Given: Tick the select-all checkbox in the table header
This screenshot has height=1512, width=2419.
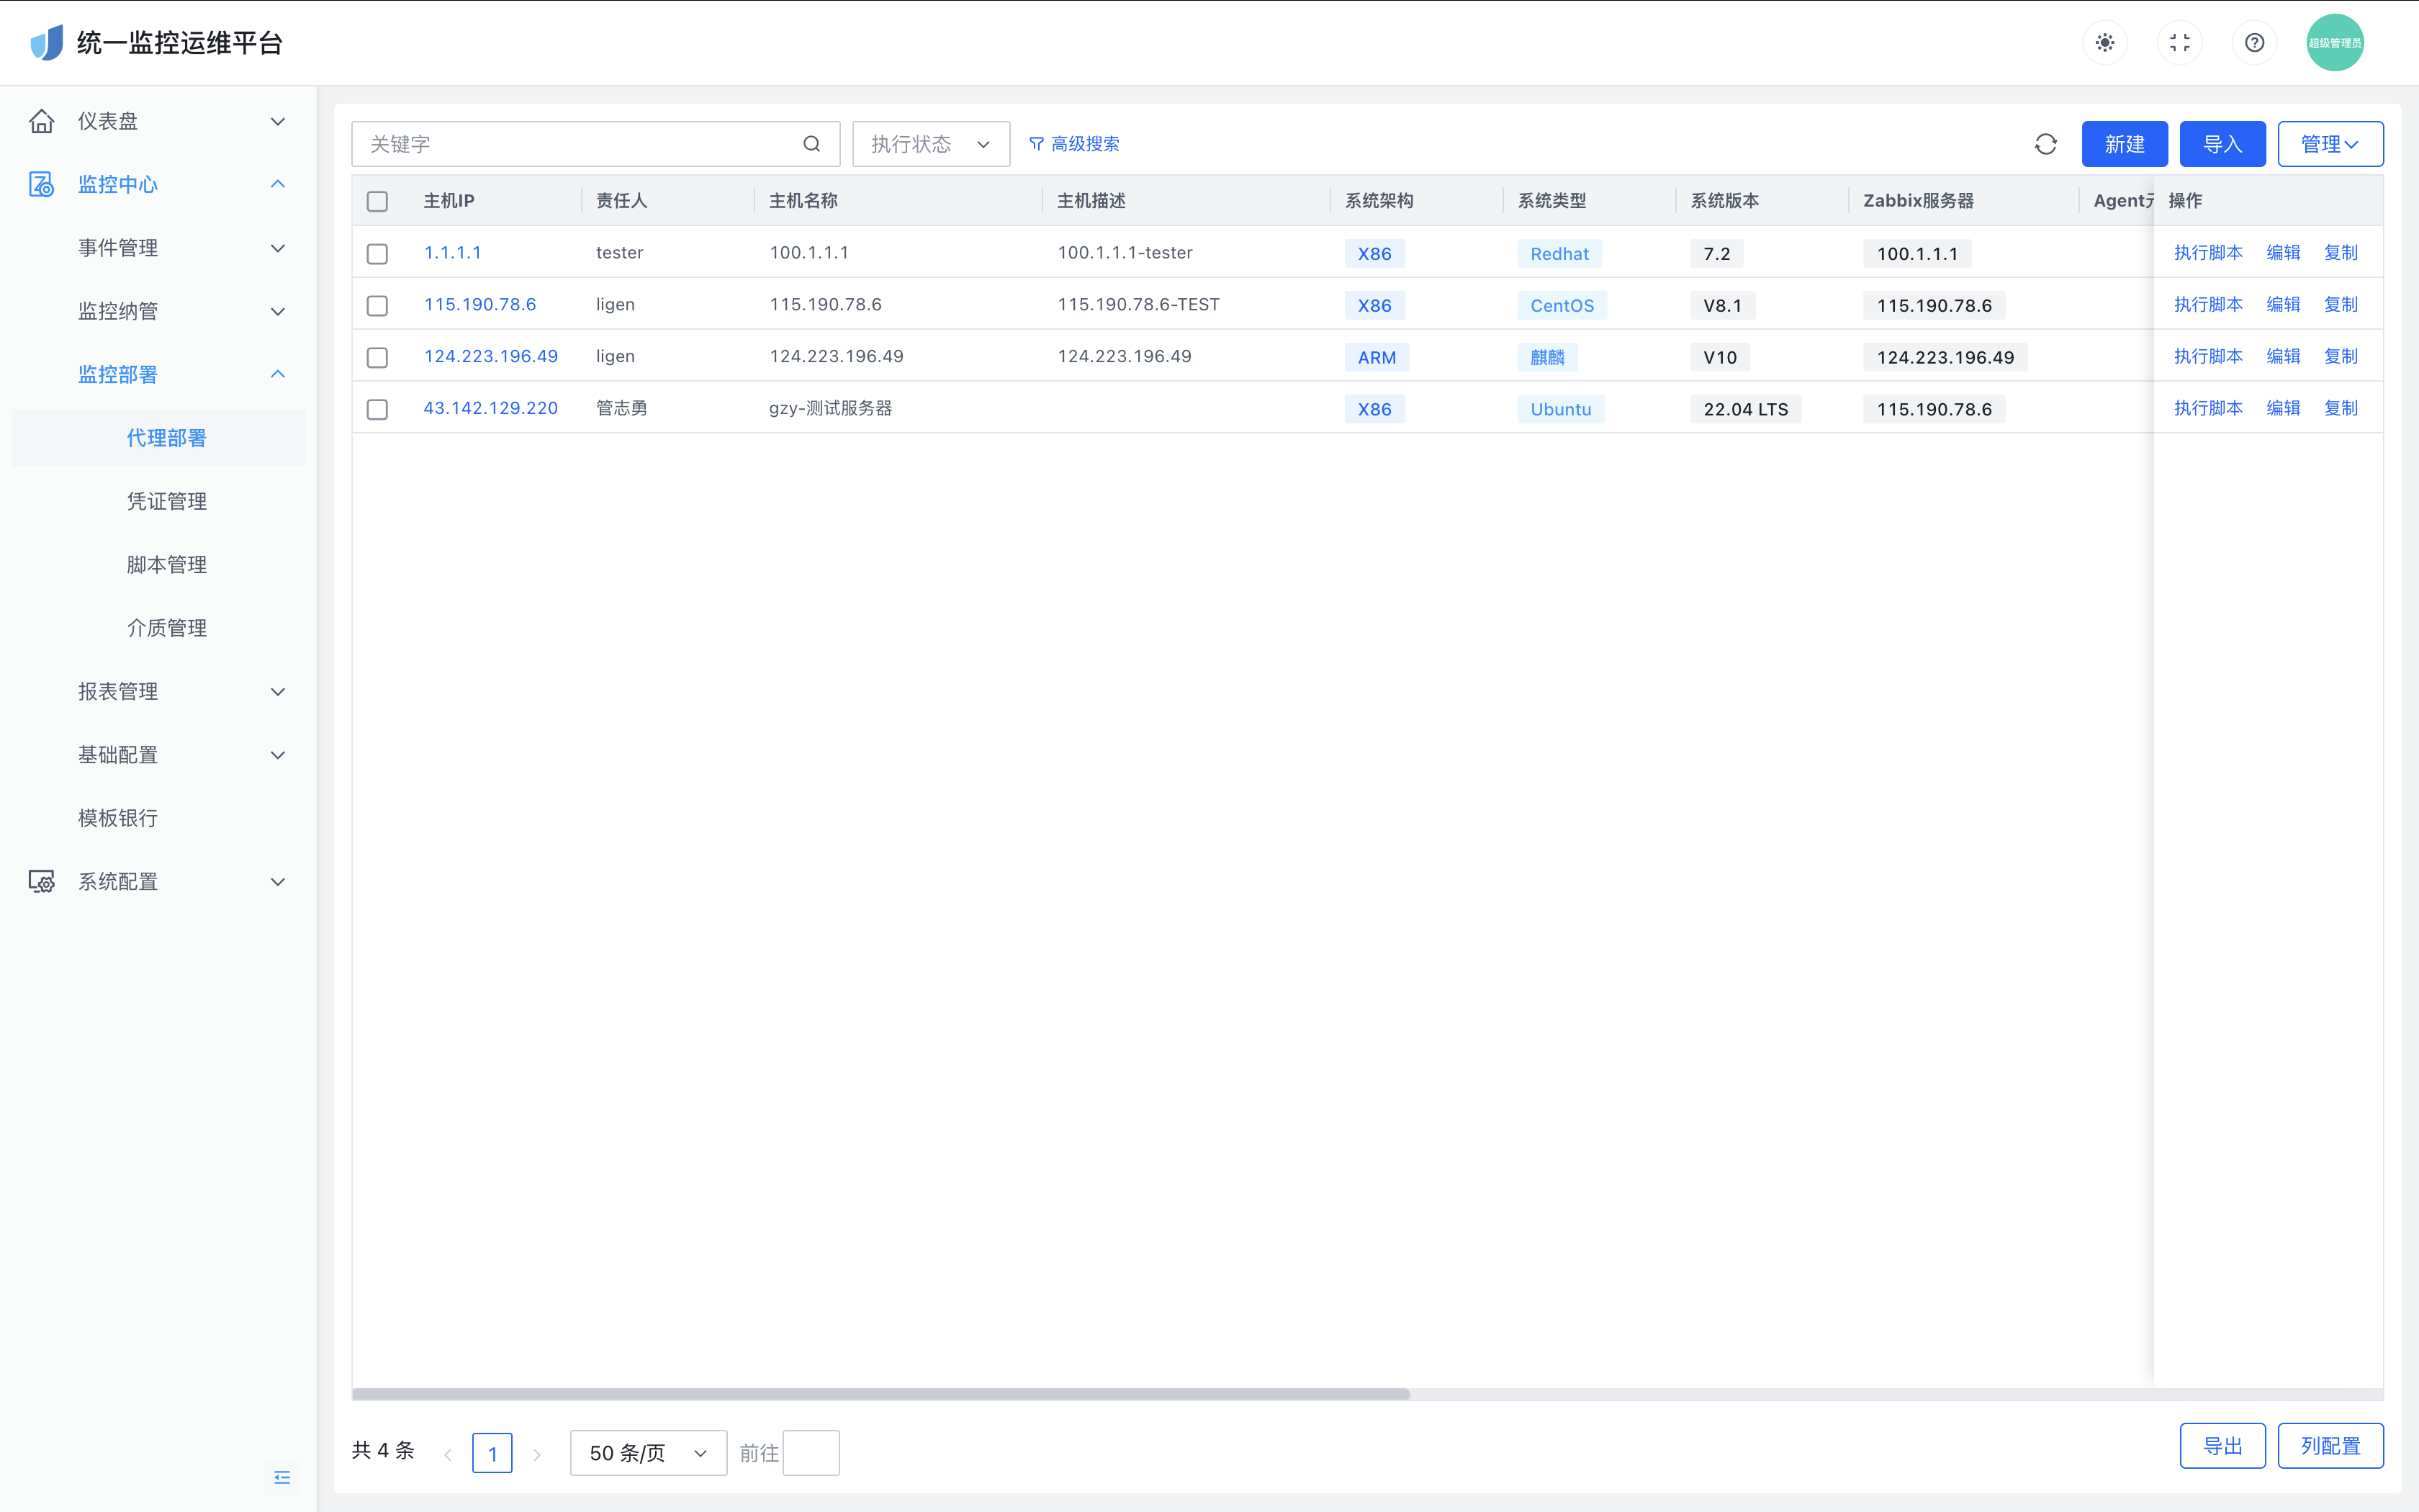Looking at the screenshot, I should pos(377,201).
